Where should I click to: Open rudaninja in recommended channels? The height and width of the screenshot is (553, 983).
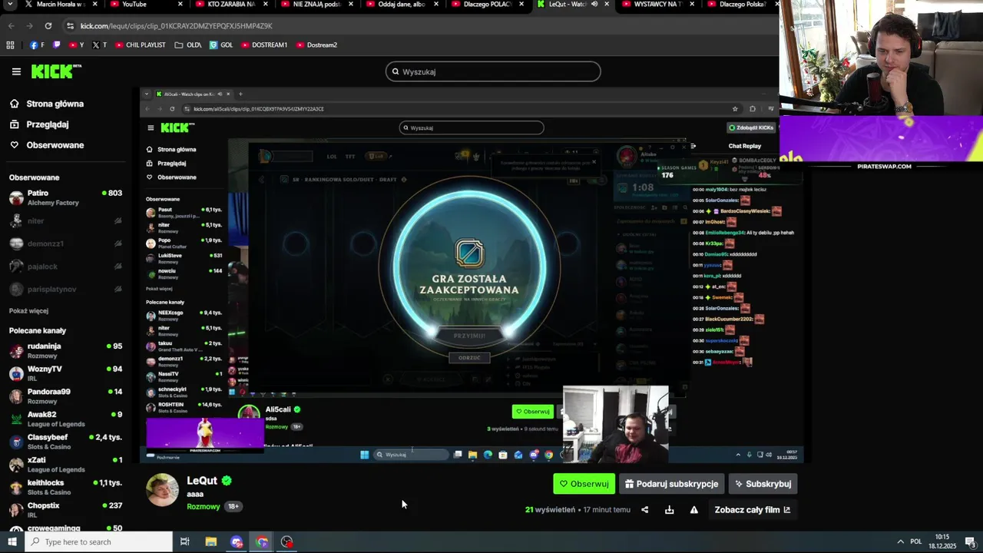[65, 350]
